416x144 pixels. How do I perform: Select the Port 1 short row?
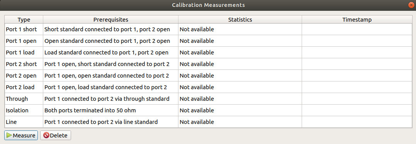208,29
